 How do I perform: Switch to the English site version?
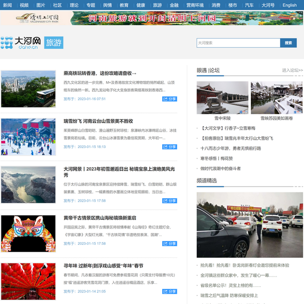289,5
